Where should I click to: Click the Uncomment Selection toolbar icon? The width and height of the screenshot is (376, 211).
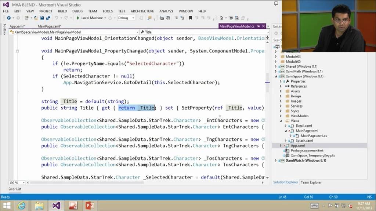182,18
